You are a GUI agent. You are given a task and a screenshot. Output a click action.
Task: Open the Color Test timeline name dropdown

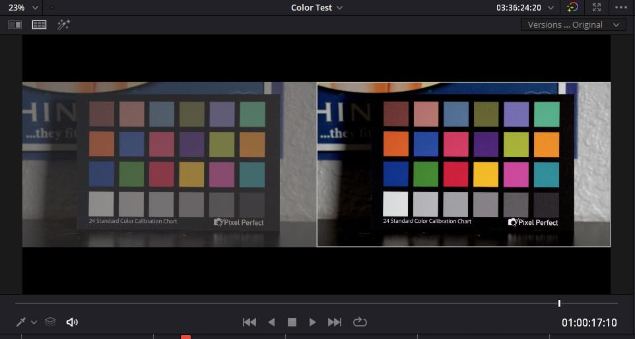point(317,7)
